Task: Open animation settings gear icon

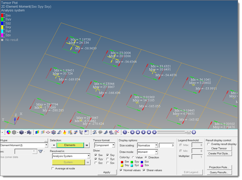Action: 193,132
